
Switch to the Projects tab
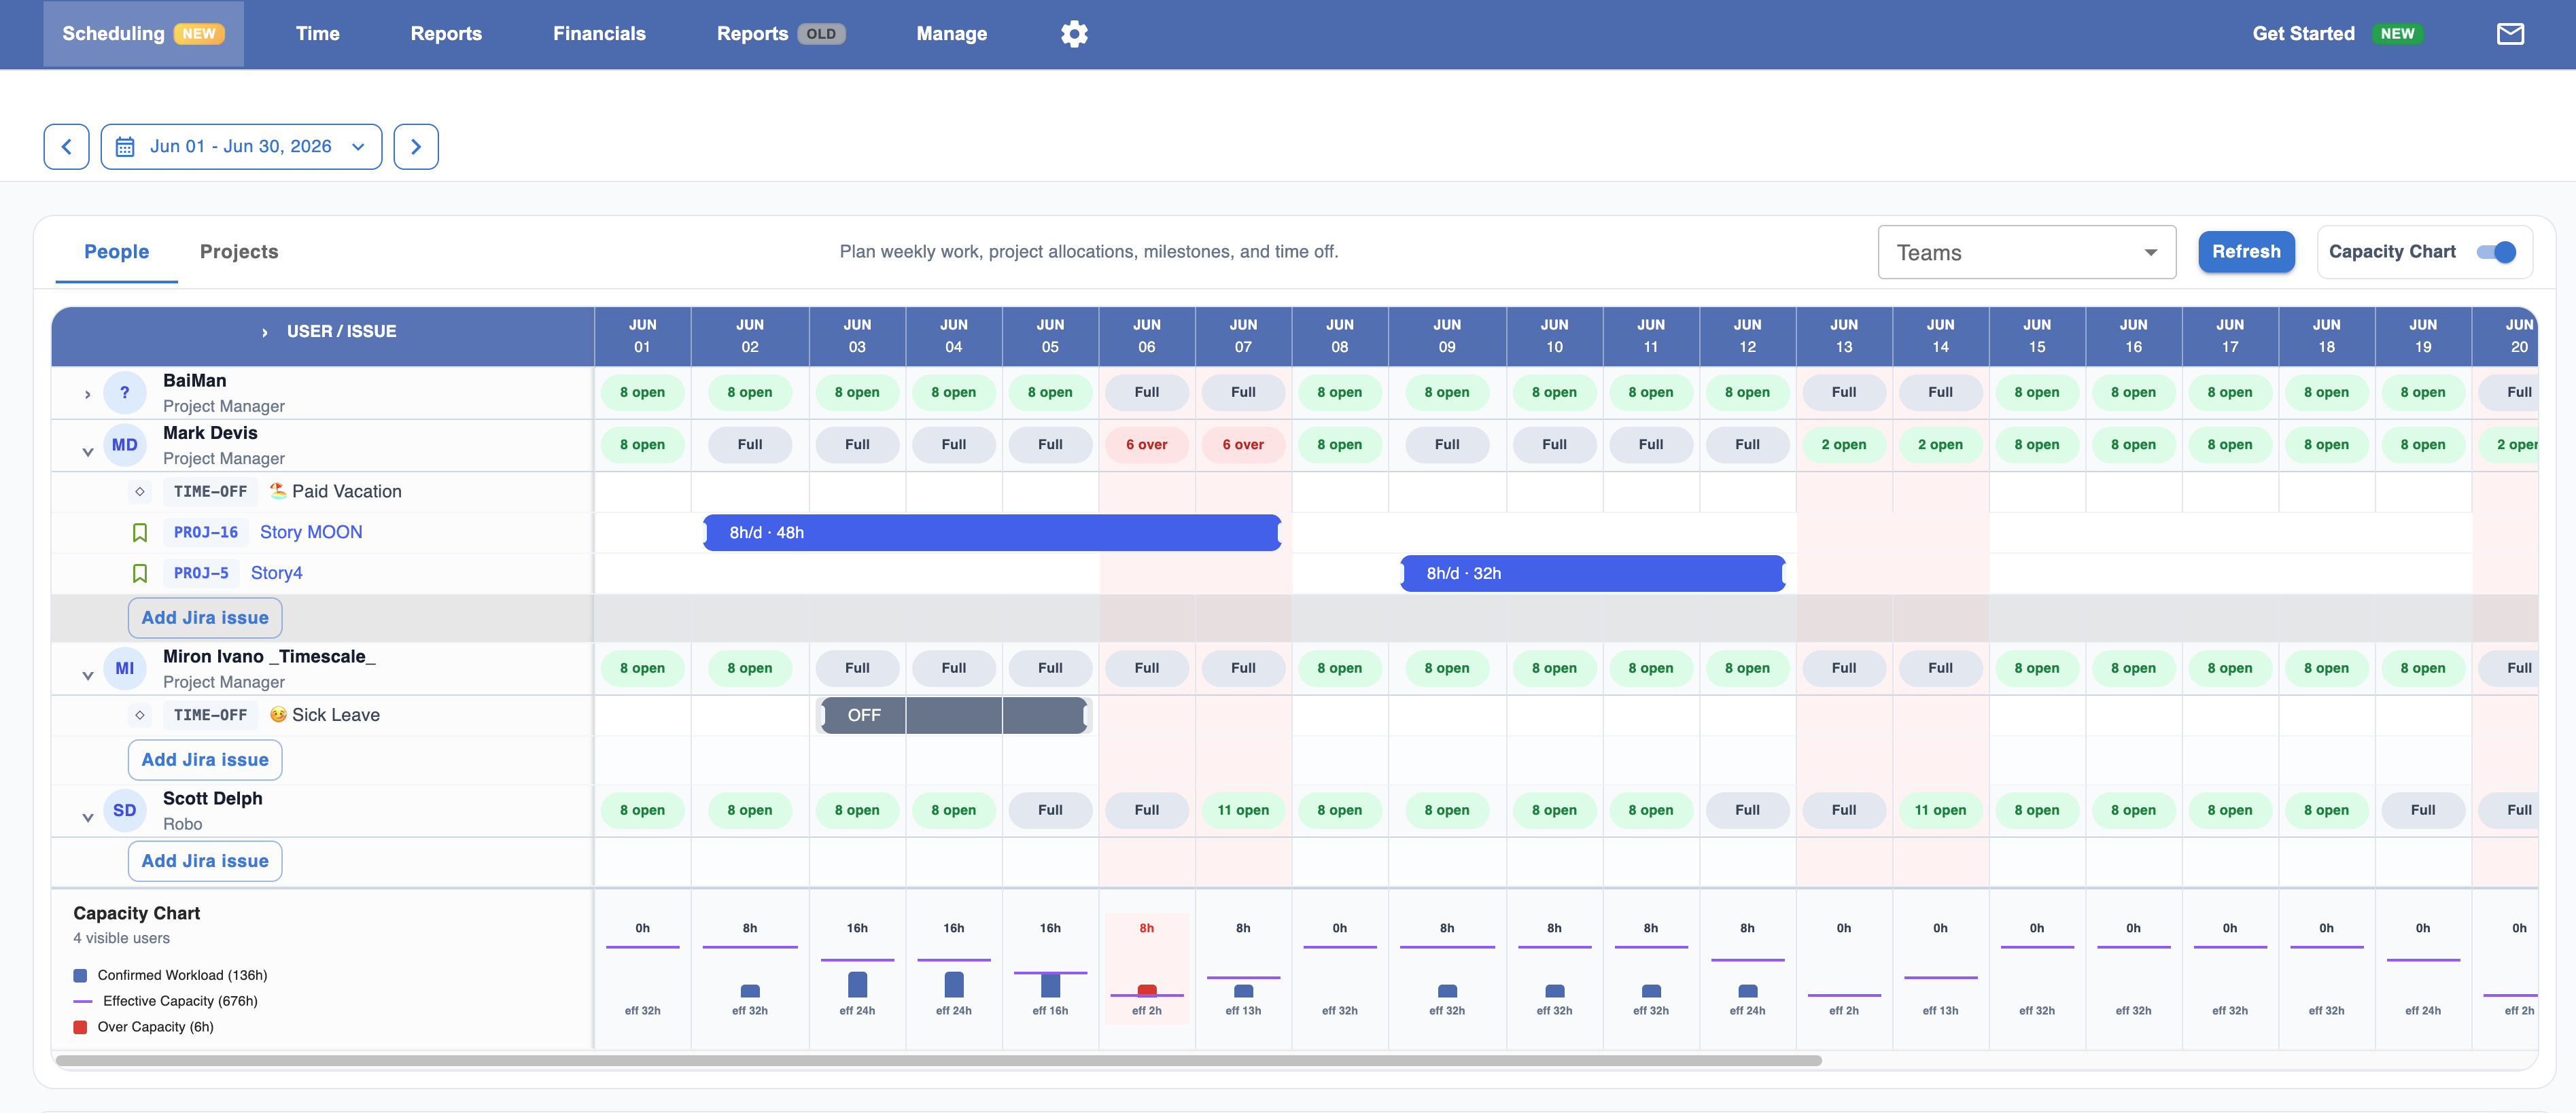(239, 252)
